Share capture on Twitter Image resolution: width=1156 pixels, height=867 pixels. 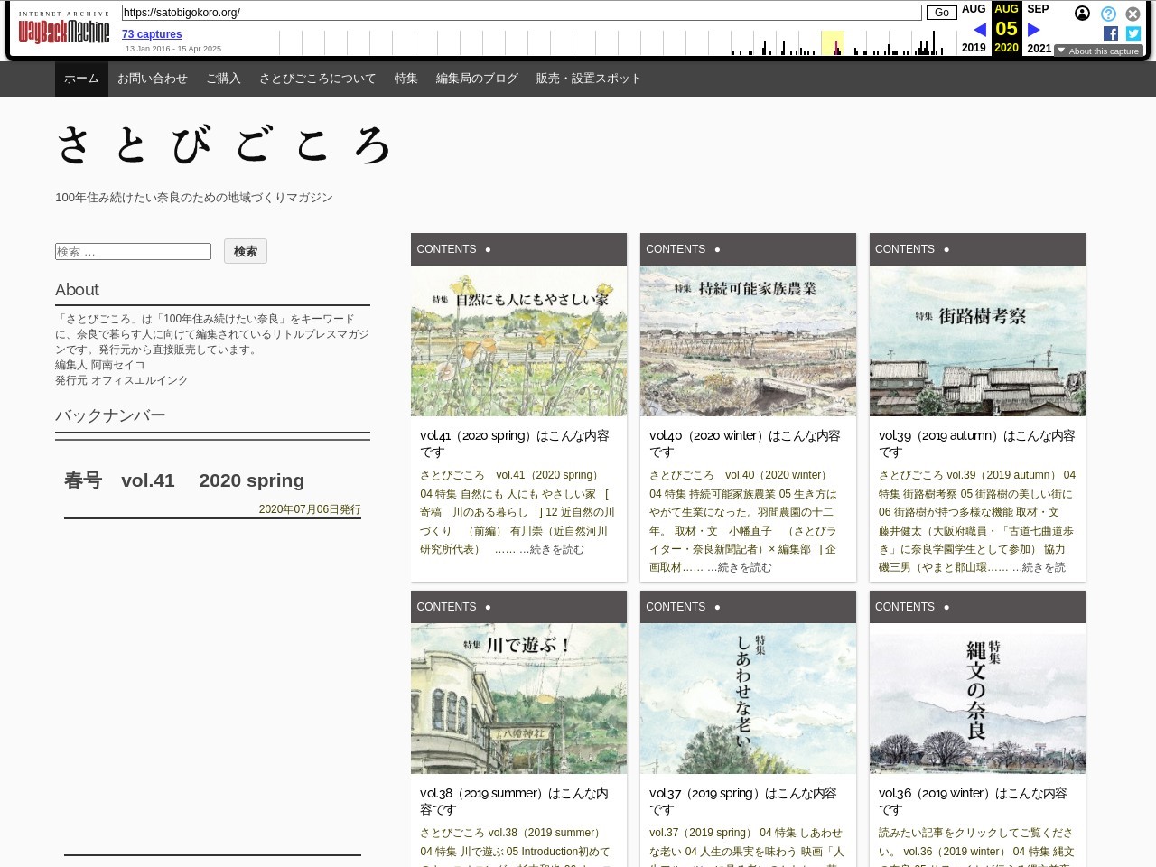tap(1133, 33)
